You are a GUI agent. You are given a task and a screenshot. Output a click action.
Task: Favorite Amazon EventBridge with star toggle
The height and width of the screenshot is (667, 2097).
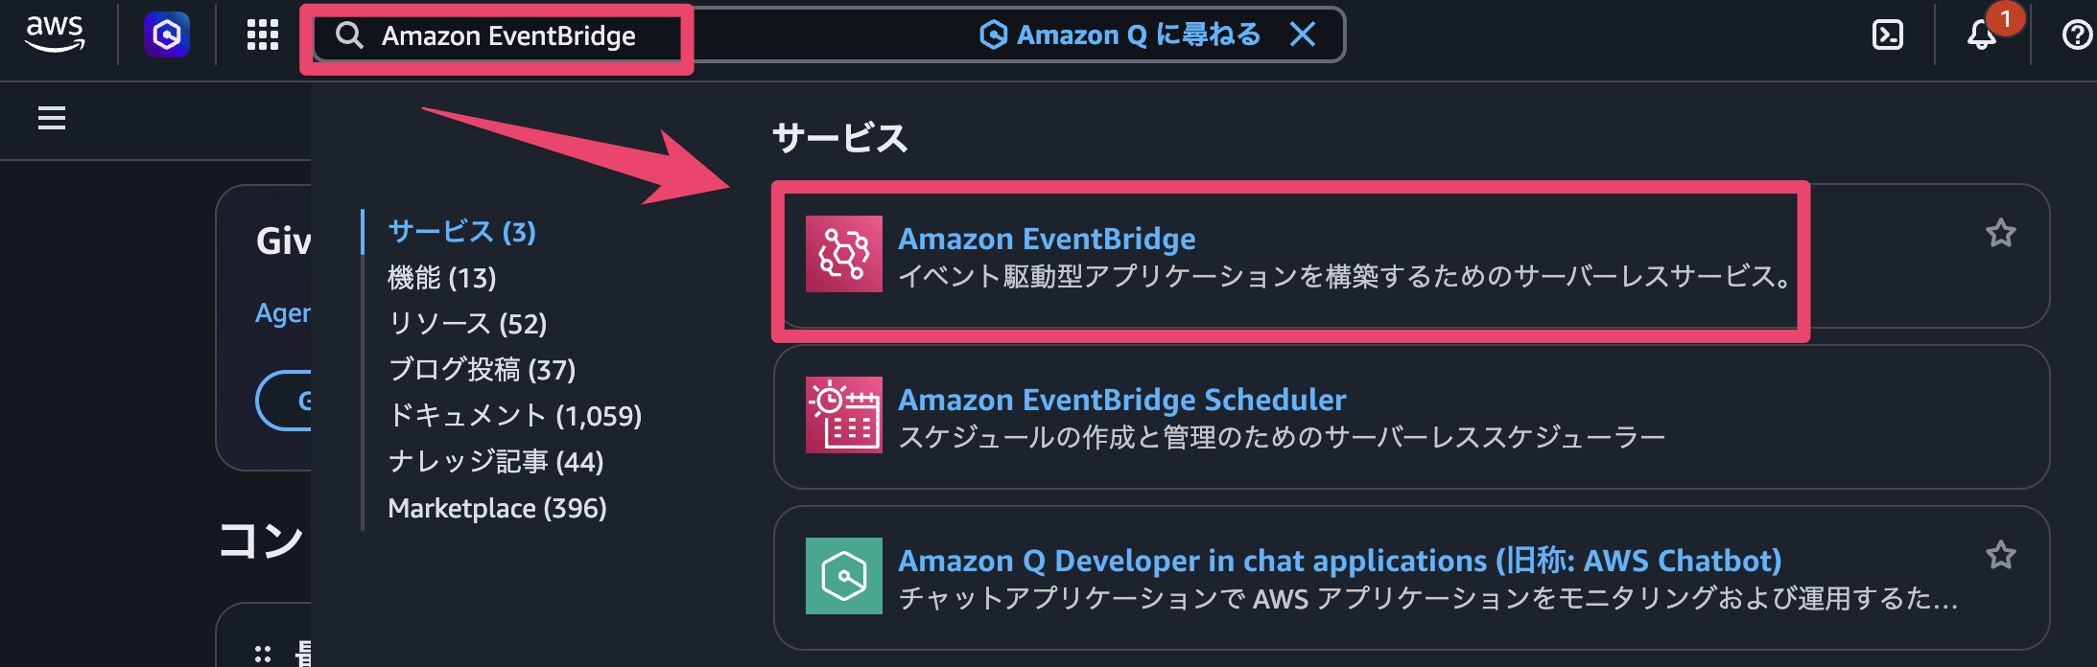(2001, 233)
